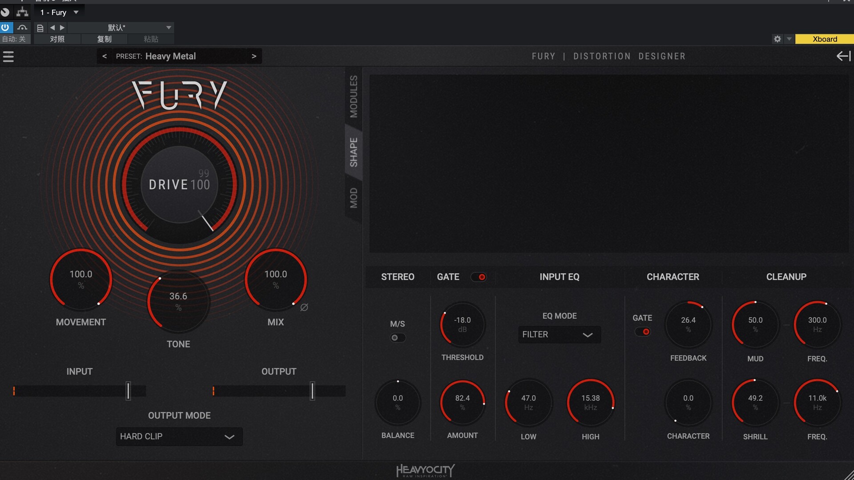Click the Stereo section header
The image size is (854, 480).
pyautogui.click(x=398, y=277)
